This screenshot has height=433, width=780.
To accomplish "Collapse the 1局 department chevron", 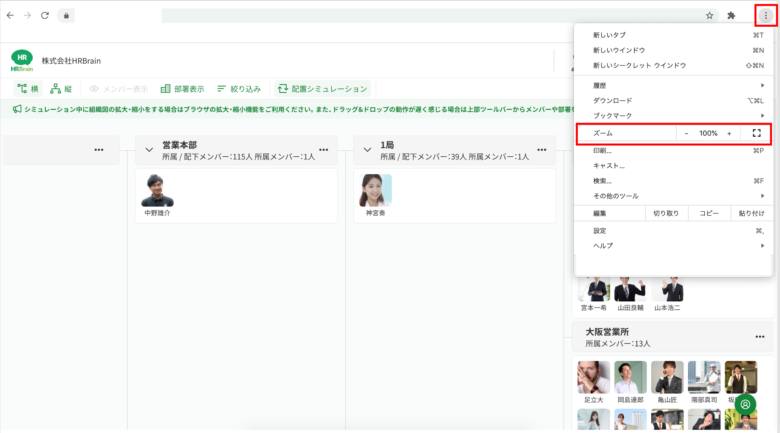I will pos(367,150).
